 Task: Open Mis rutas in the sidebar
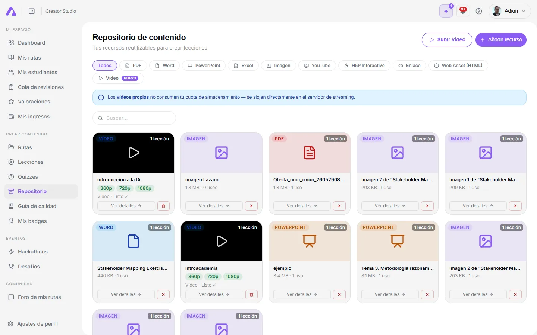(x=41, y=58)
